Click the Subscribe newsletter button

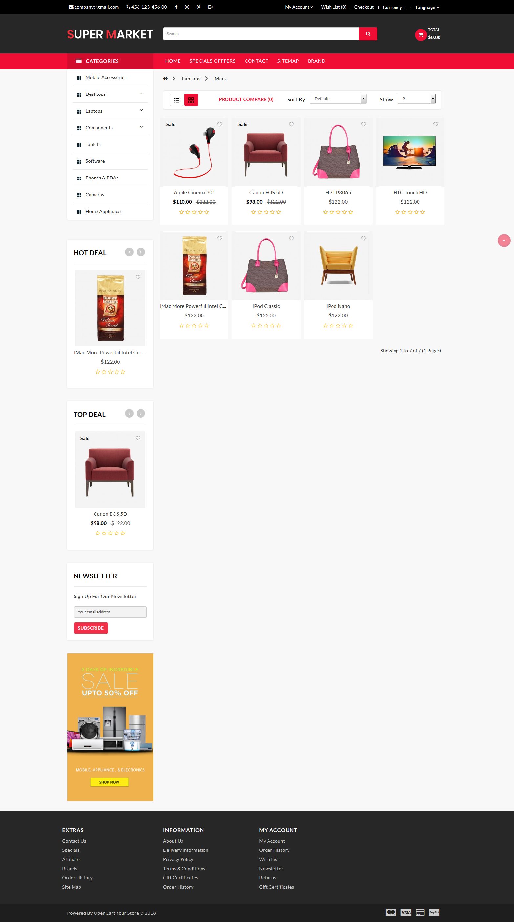91,628
